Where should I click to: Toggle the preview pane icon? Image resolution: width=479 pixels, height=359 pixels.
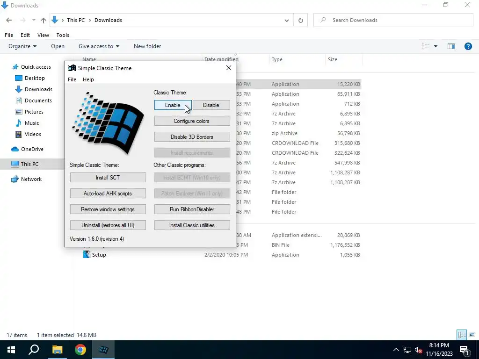pos(451,46)
